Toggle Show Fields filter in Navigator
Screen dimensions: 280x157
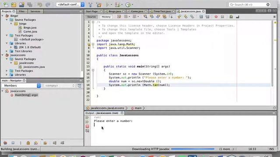[x=13, y=143]
